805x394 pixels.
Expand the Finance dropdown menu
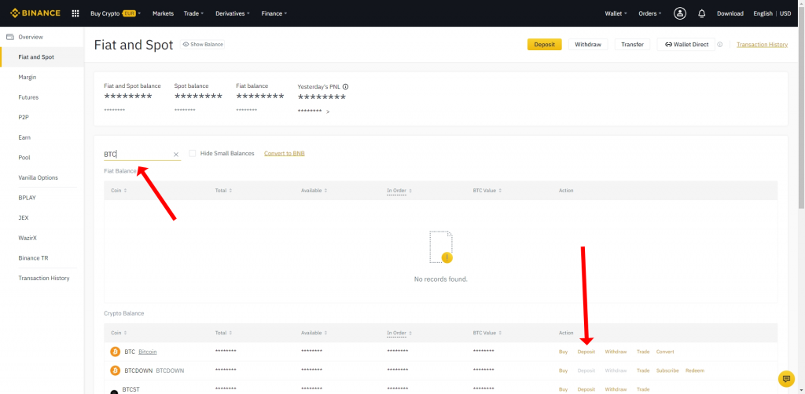coord(274,13)
